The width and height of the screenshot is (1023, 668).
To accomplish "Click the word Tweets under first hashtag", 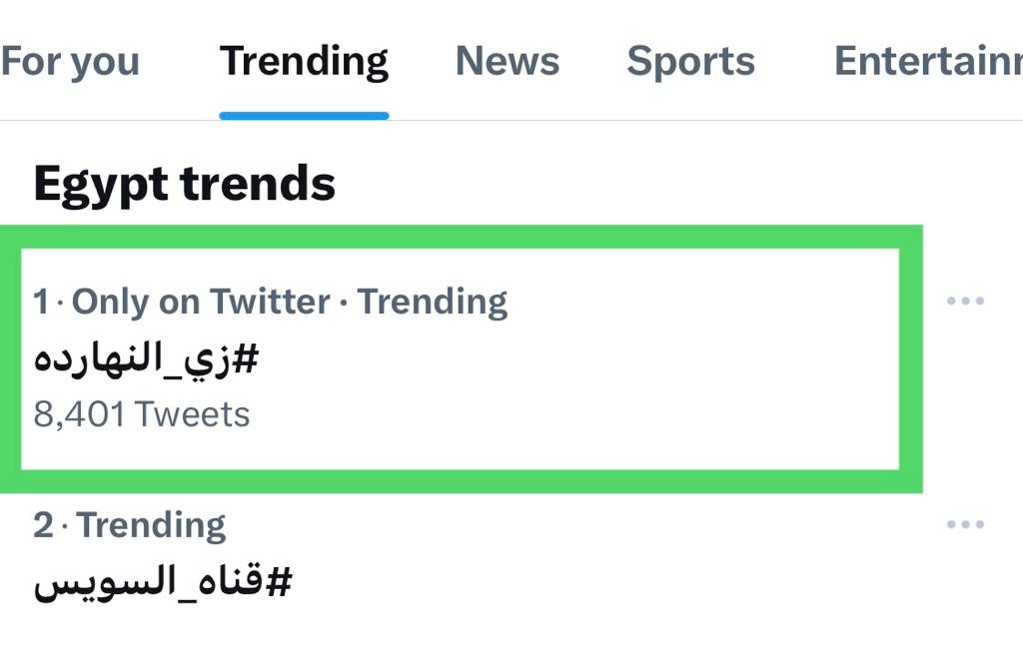I will 193,414.
